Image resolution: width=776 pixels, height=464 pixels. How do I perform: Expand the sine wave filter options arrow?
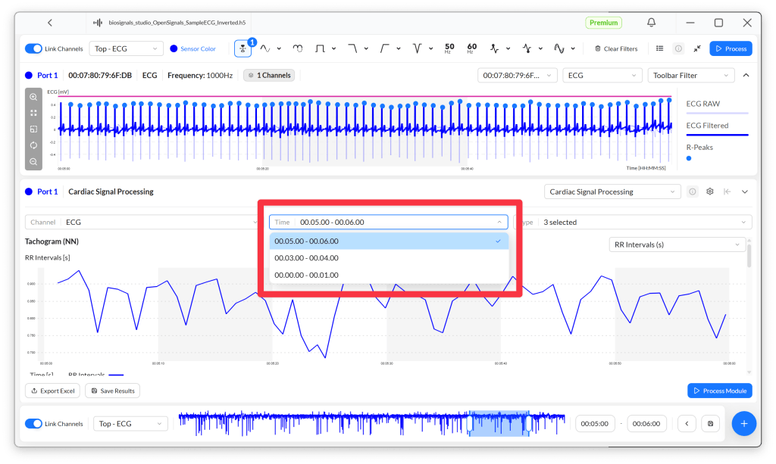coord(279,48)
